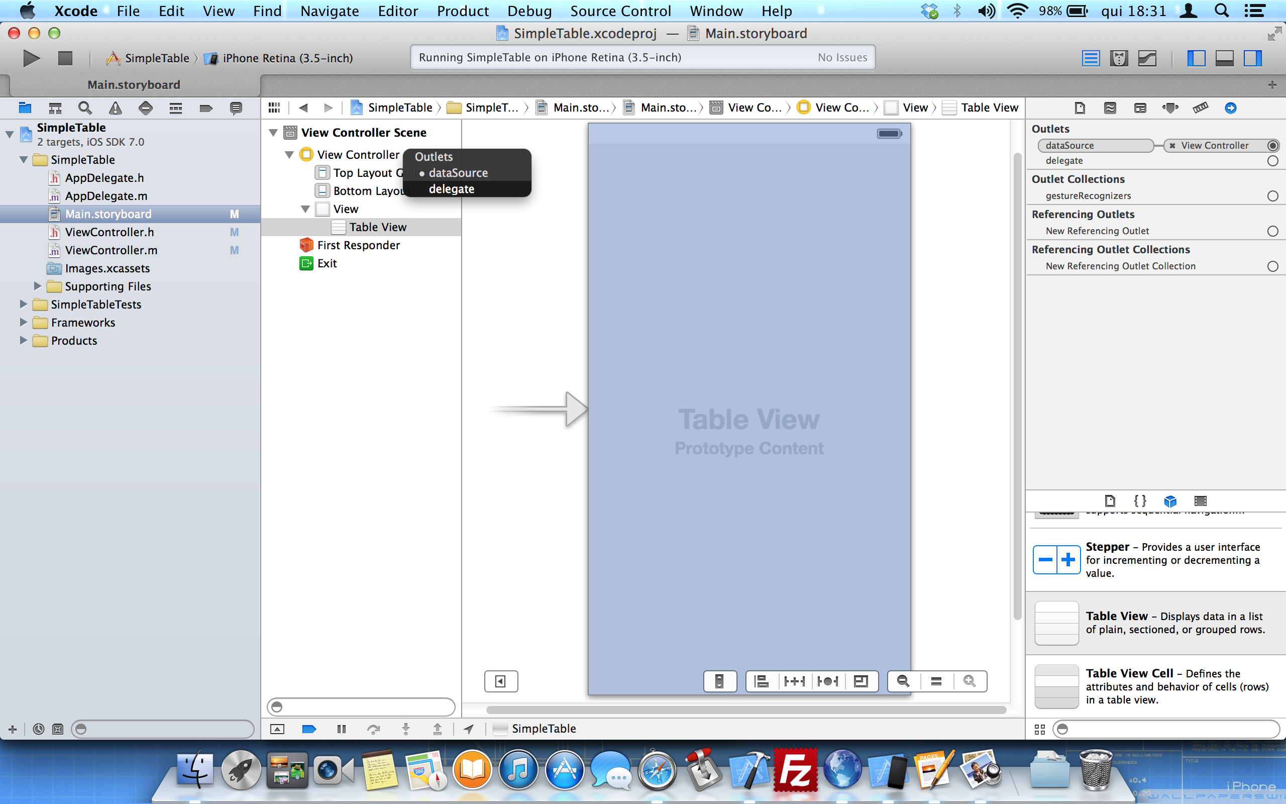
Task: Open the Symbol navigator
Action: [55, 108]
